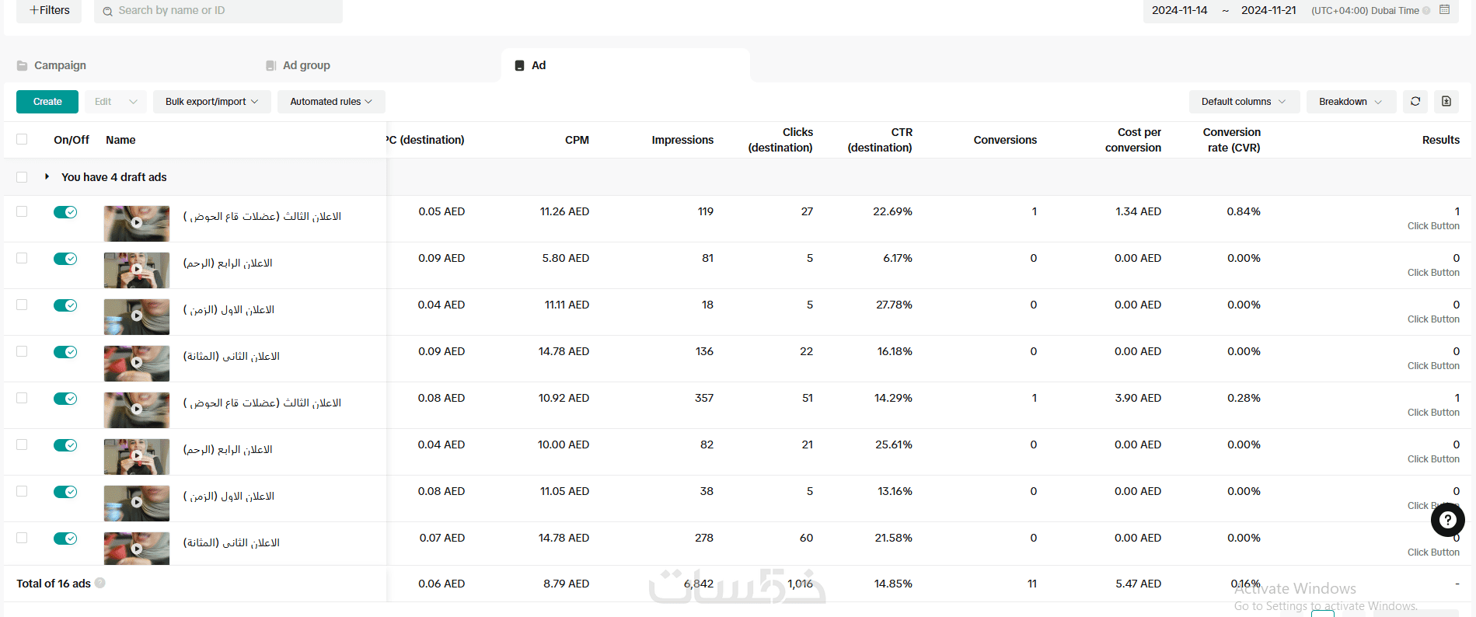
Task: Open the calendar date picker icon
Action: (x=1444, y=10)
